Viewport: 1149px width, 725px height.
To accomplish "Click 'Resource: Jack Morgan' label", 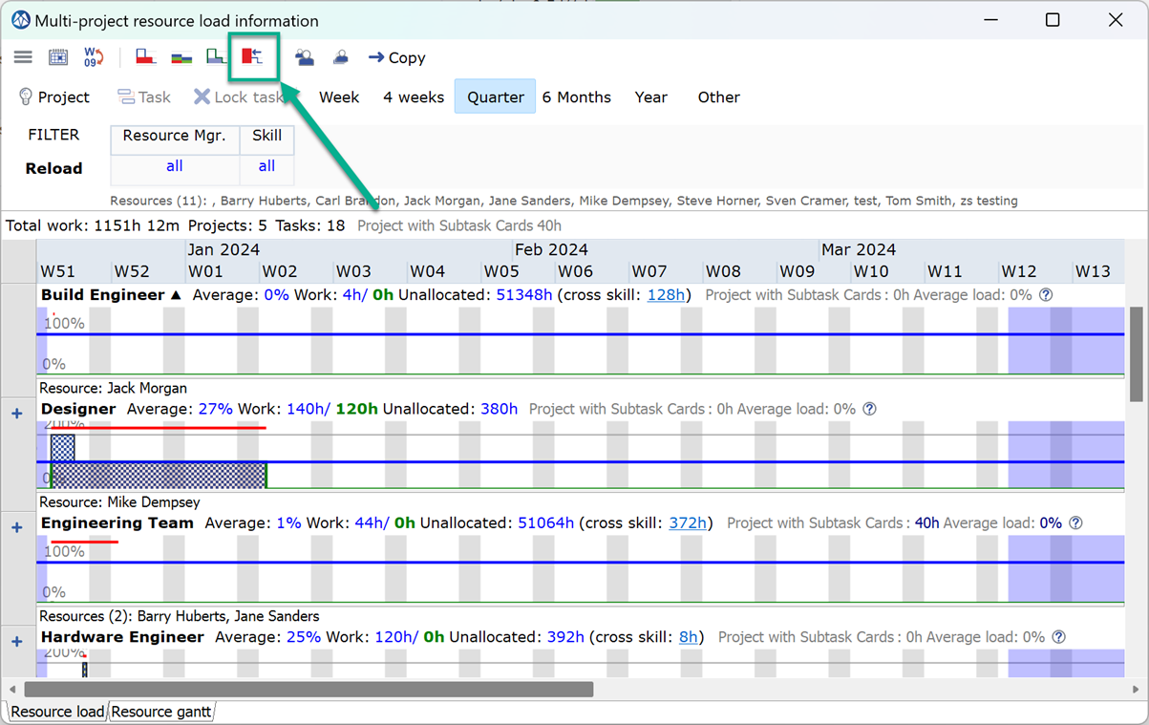I will (113, 388).
